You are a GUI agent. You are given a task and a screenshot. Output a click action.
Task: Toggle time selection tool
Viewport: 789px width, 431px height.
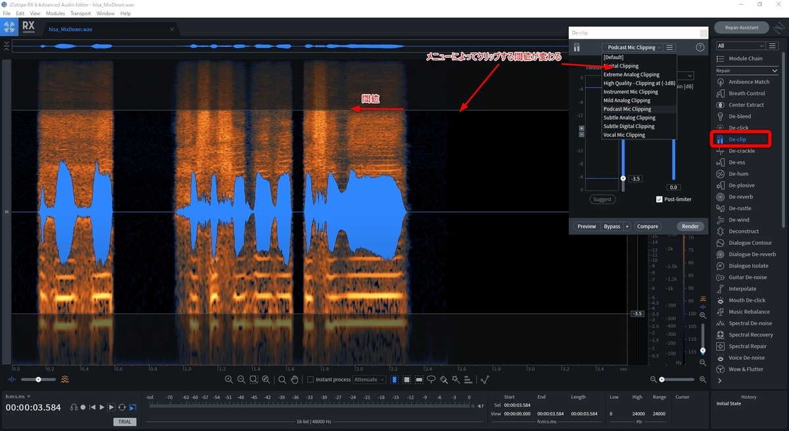tap(394, 380)
